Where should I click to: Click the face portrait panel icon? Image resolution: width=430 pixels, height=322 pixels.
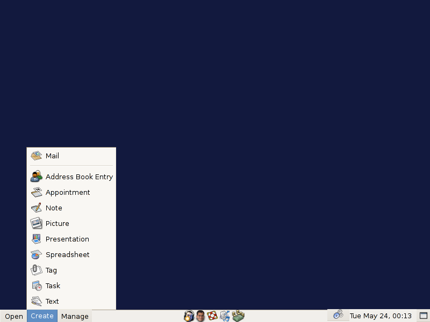pyautogui.click(x=200, y=316)
